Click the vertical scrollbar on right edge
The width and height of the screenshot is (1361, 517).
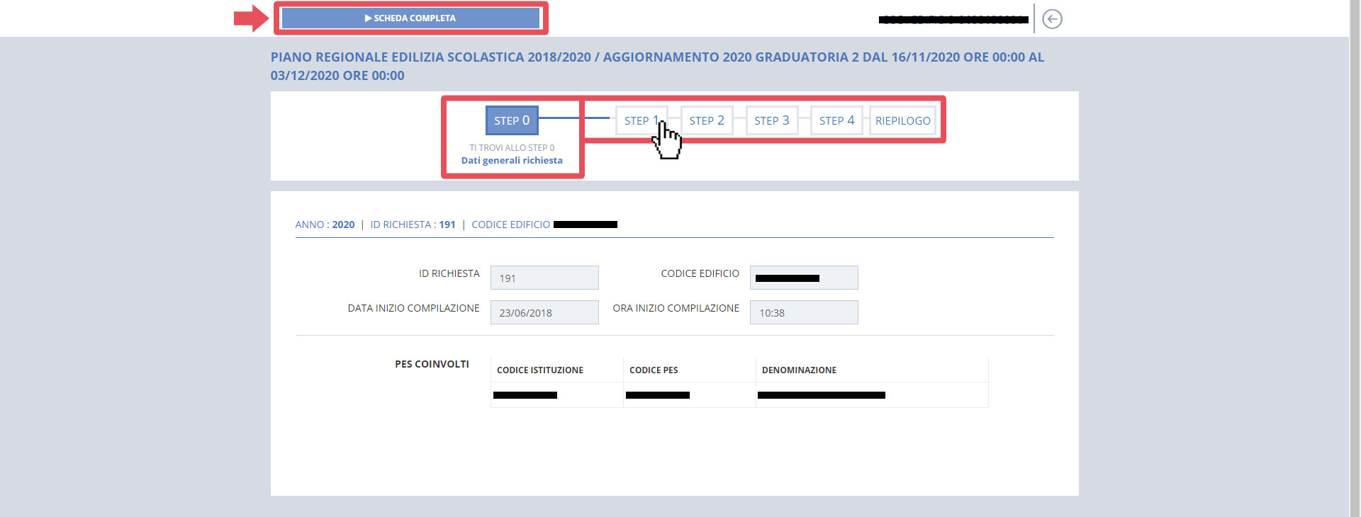[1355, 258]
